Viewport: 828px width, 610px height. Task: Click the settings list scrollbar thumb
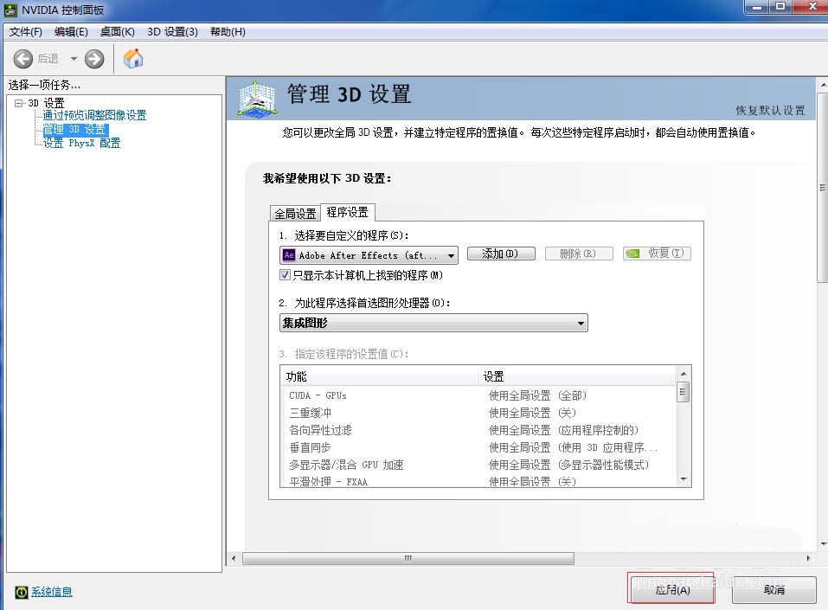click(684, 392)
